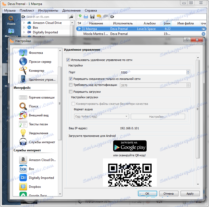Viewport: 209px width, 207px height.
Task: Click the open playlist folder icon
Action: (86, 17)
